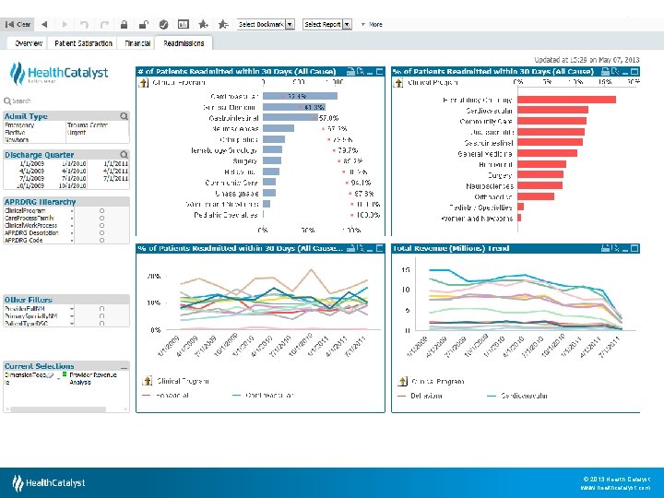
Task: Select Urgent in Admit Type
Action: coord(77,133)
